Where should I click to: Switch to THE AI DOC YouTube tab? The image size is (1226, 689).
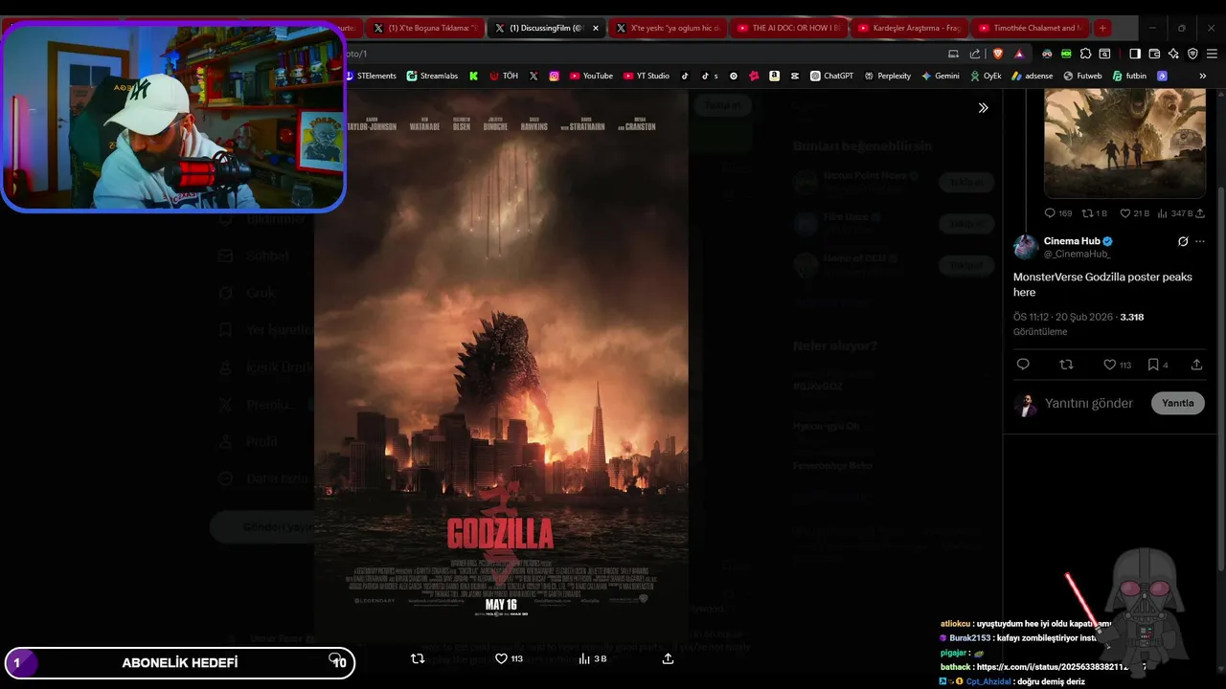pos(789,28)
